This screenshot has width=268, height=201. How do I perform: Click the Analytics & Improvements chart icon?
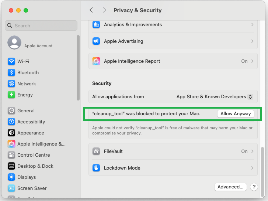coord(96,24)
